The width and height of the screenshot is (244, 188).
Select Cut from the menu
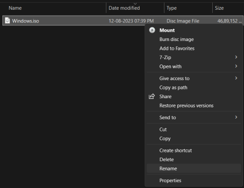(194, 129)
